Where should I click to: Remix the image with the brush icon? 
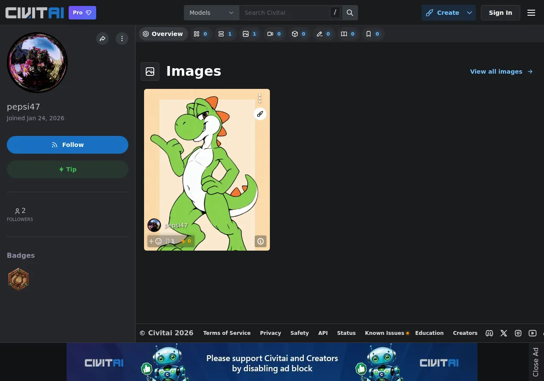[x=260, y=114]
